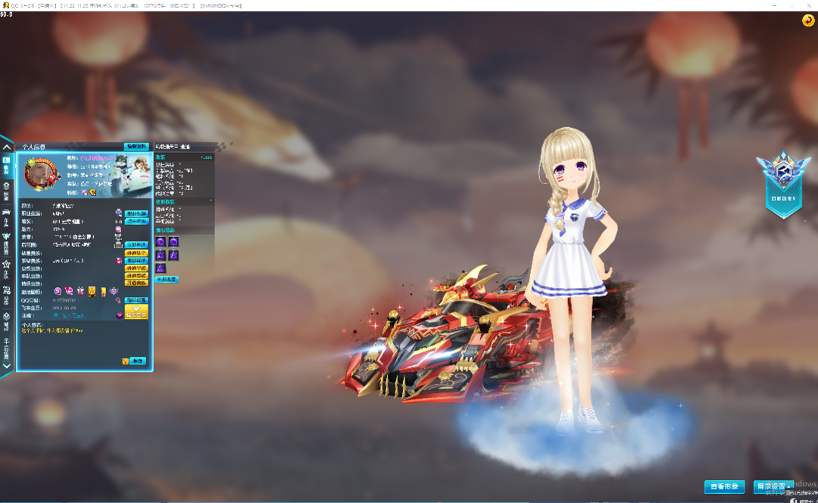Open the rank badge emblem on the right
The image size is (818, 503).
pyautogui.click(x=784, y=183)
